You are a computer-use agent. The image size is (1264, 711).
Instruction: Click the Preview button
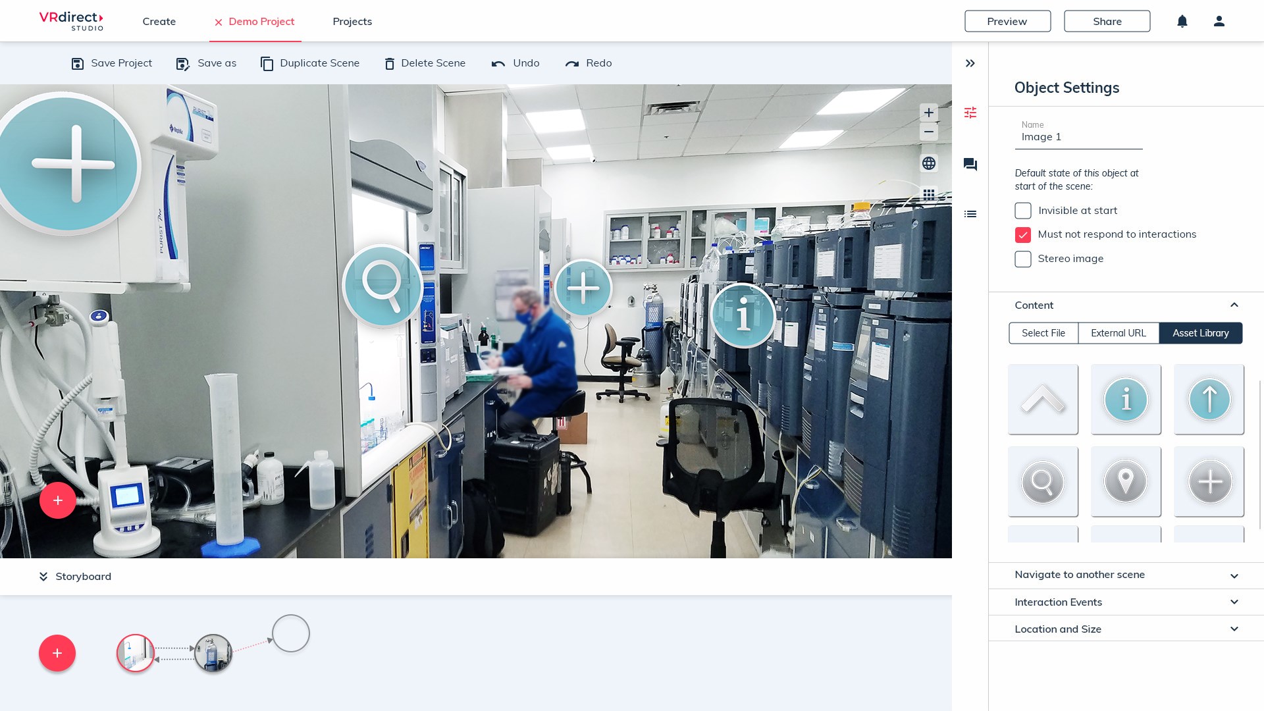1007,21
